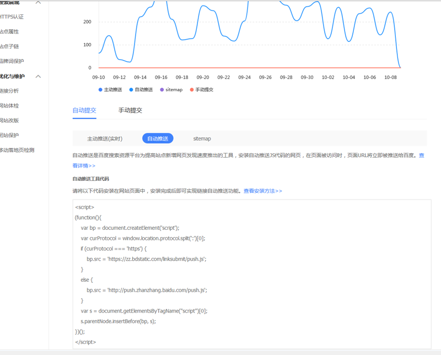
Task: Open 查看详情>> link
Action: tap(84, 166)
